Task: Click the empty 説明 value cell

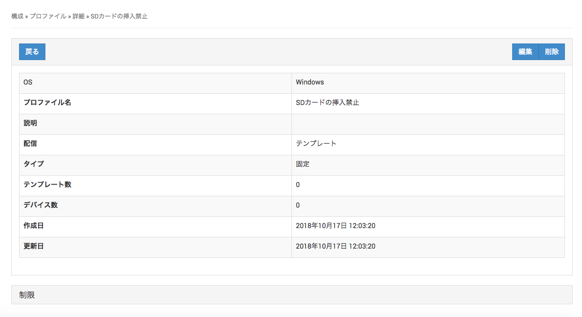Action: [428, 124]
